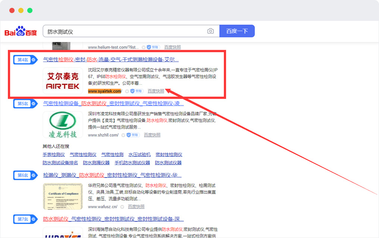Click the 第7名 rank badge

point(25,219)
